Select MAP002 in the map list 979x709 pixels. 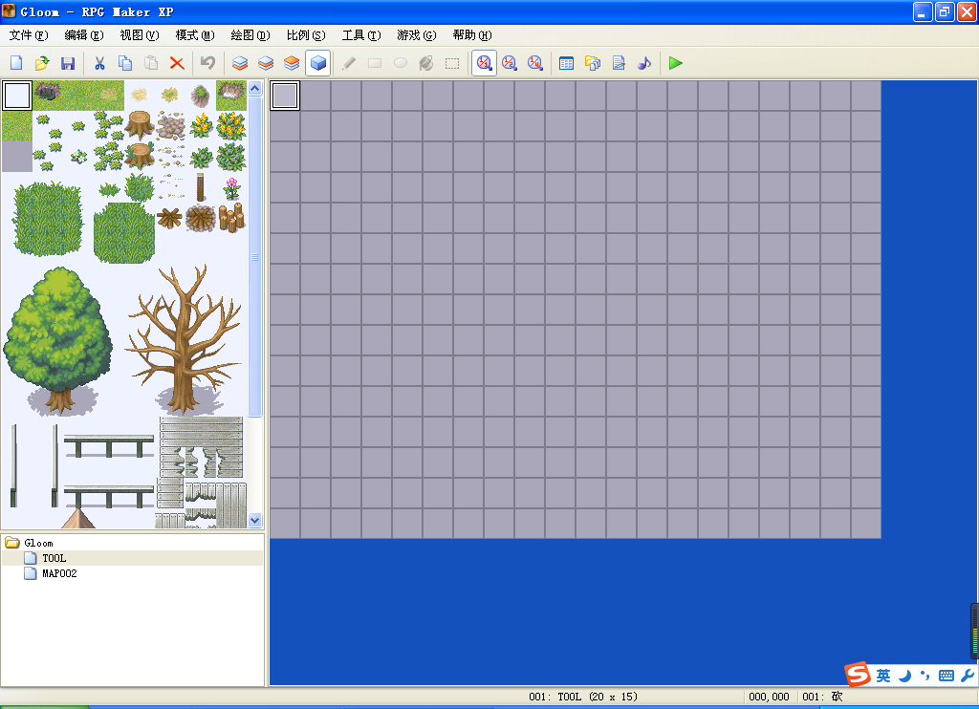[59, 573]
